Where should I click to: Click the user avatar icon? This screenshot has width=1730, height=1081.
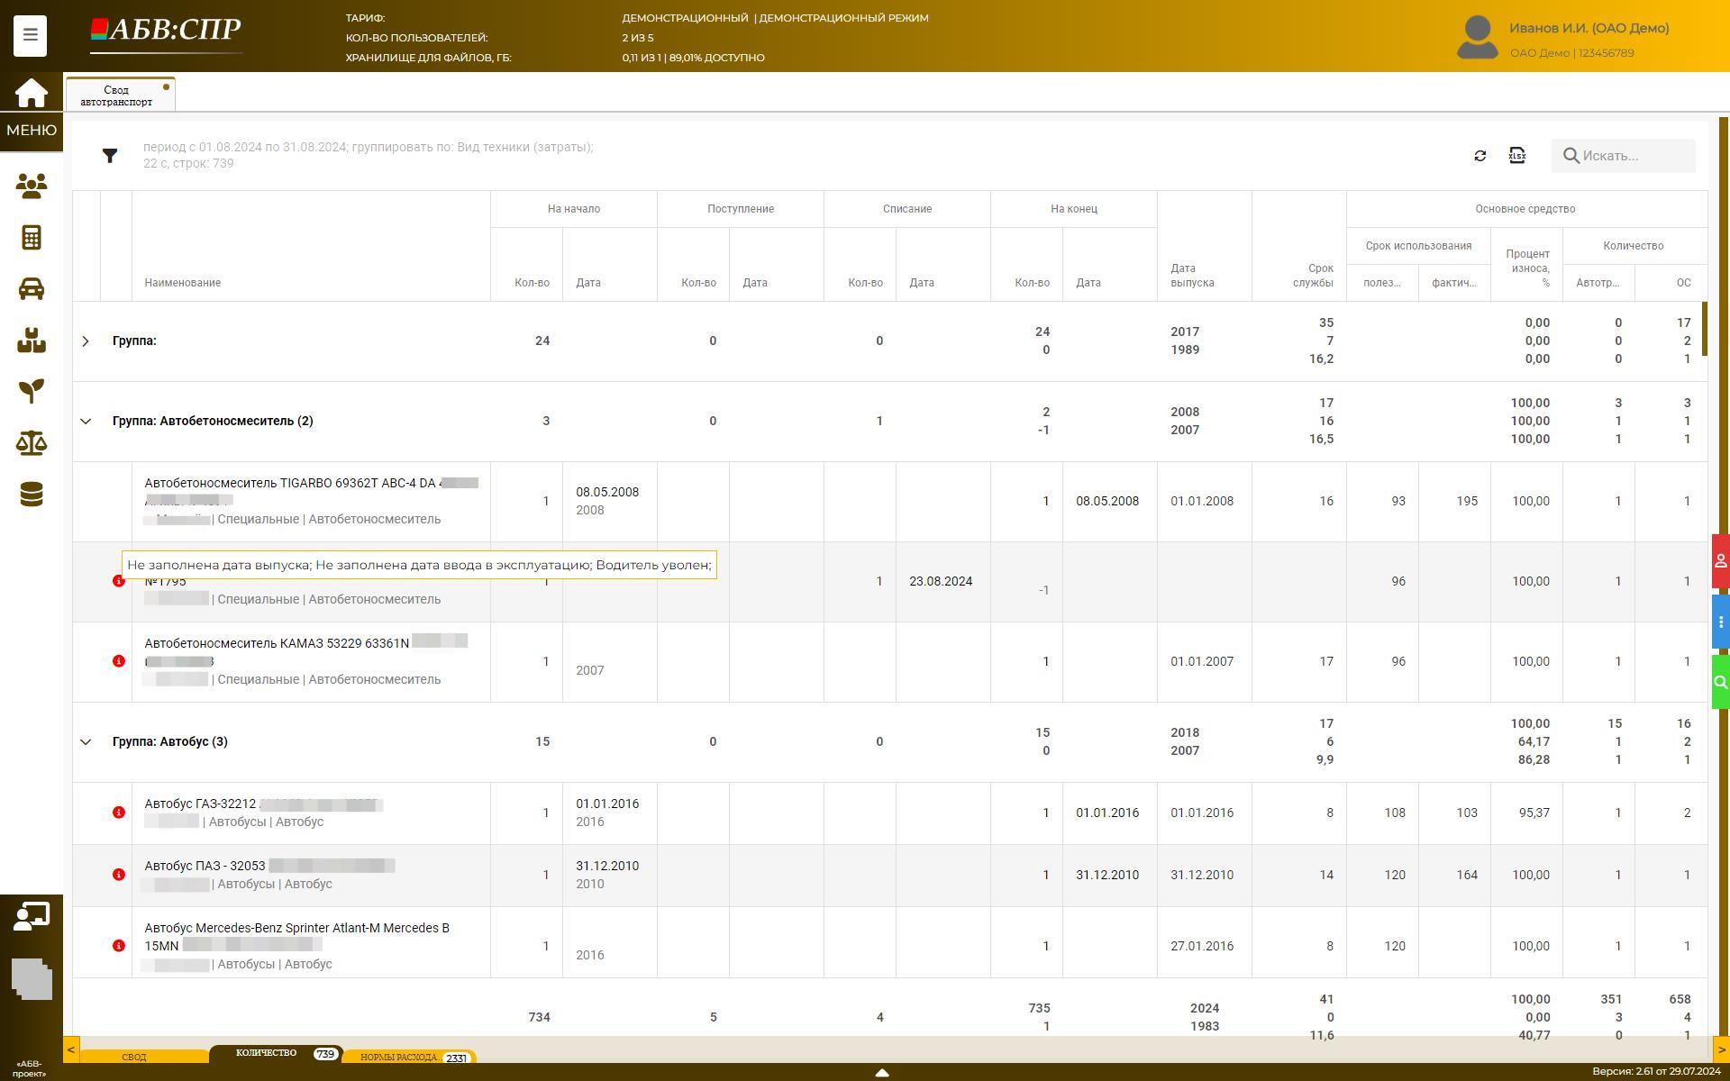(x=1477, y=37)
